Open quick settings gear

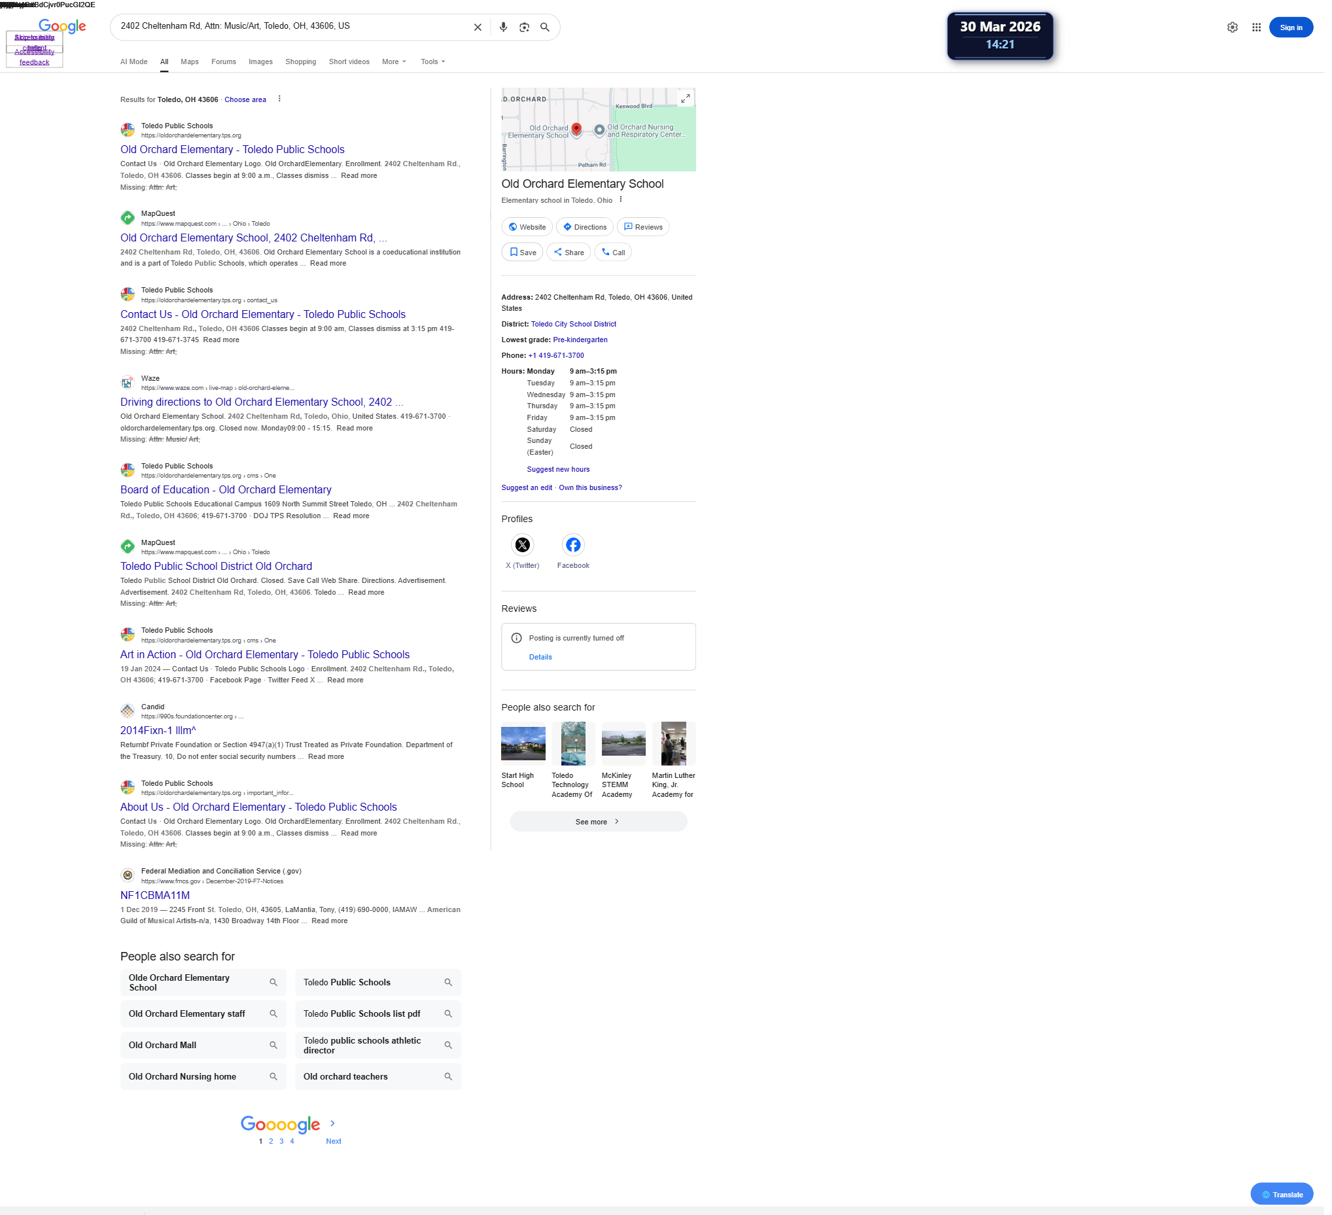[x=1233, y=27]
